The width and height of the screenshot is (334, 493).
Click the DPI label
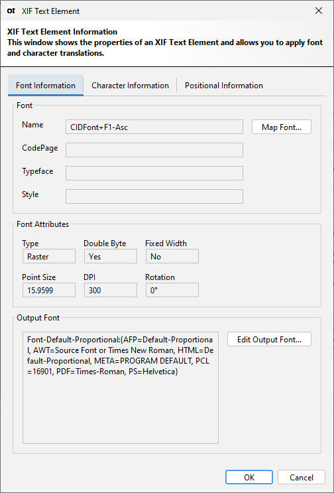point(88,277)
